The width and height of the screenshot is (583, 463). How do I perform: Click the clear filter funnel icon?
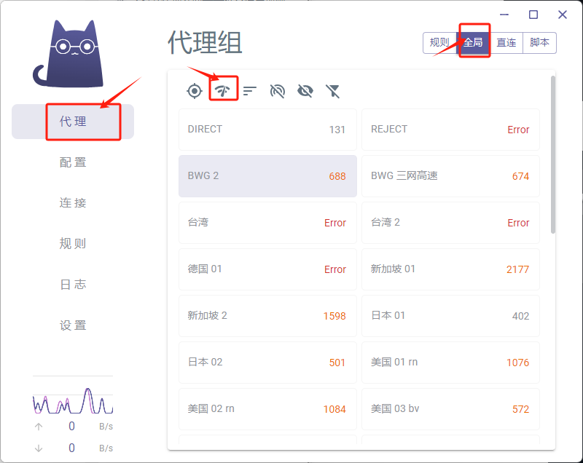pos(333,91)
